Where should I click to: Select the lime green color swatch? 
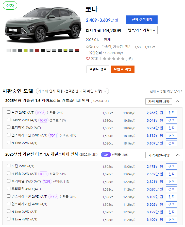pyautogui.click(x=26, y=51)
